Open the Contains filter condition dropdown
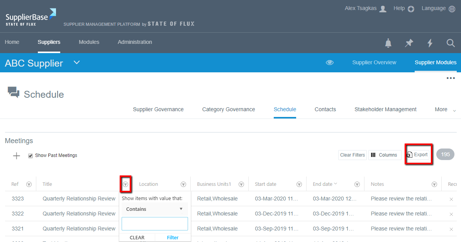Viewport: 461px width, 242px height. [x=154, y=209]
